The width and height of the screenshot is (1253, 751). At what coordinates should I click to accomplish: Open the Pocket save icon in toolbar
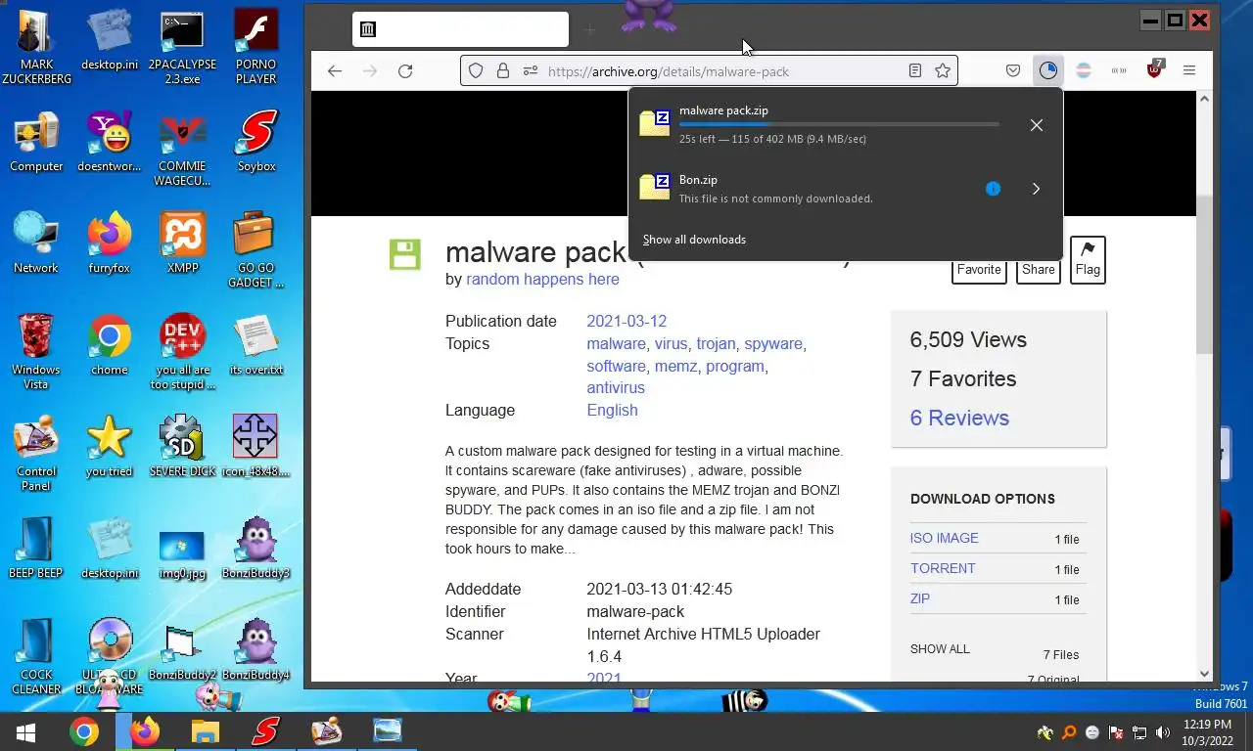[1013, 70]
